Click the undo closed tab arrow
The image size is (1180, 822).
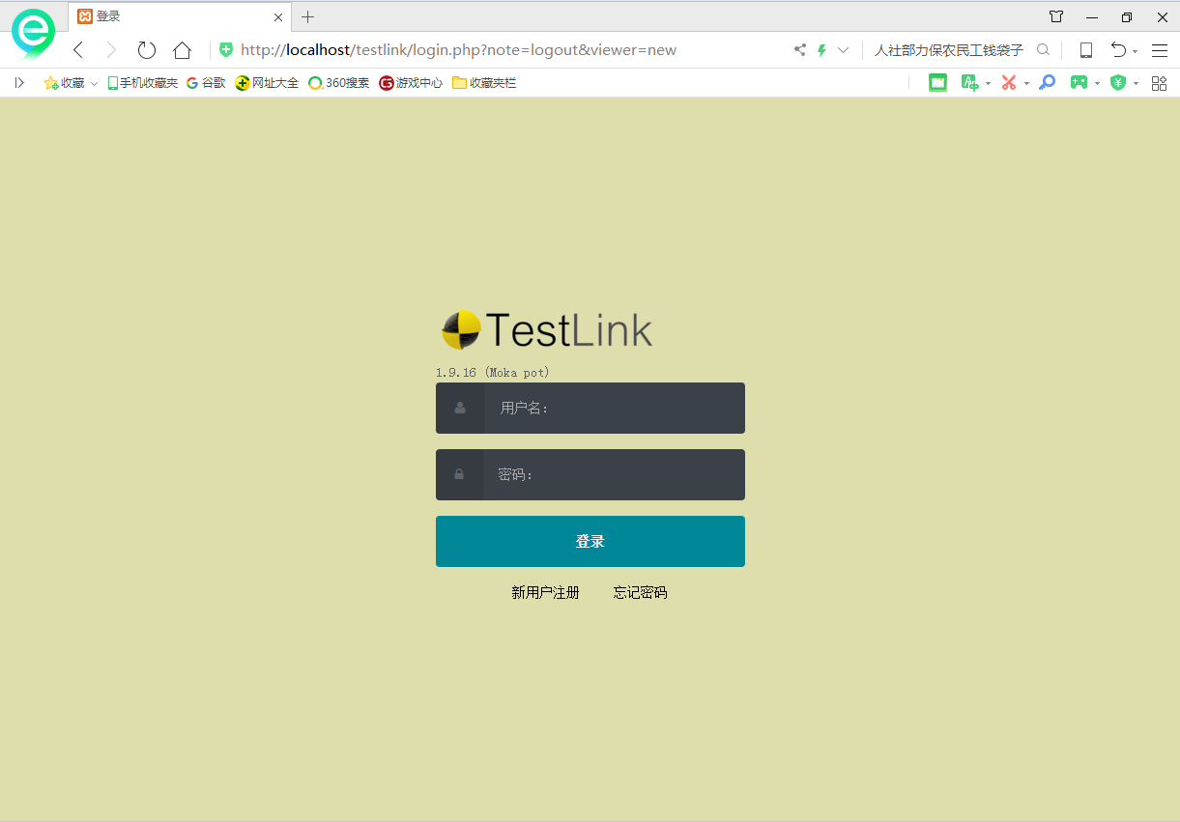point(1118,50)
